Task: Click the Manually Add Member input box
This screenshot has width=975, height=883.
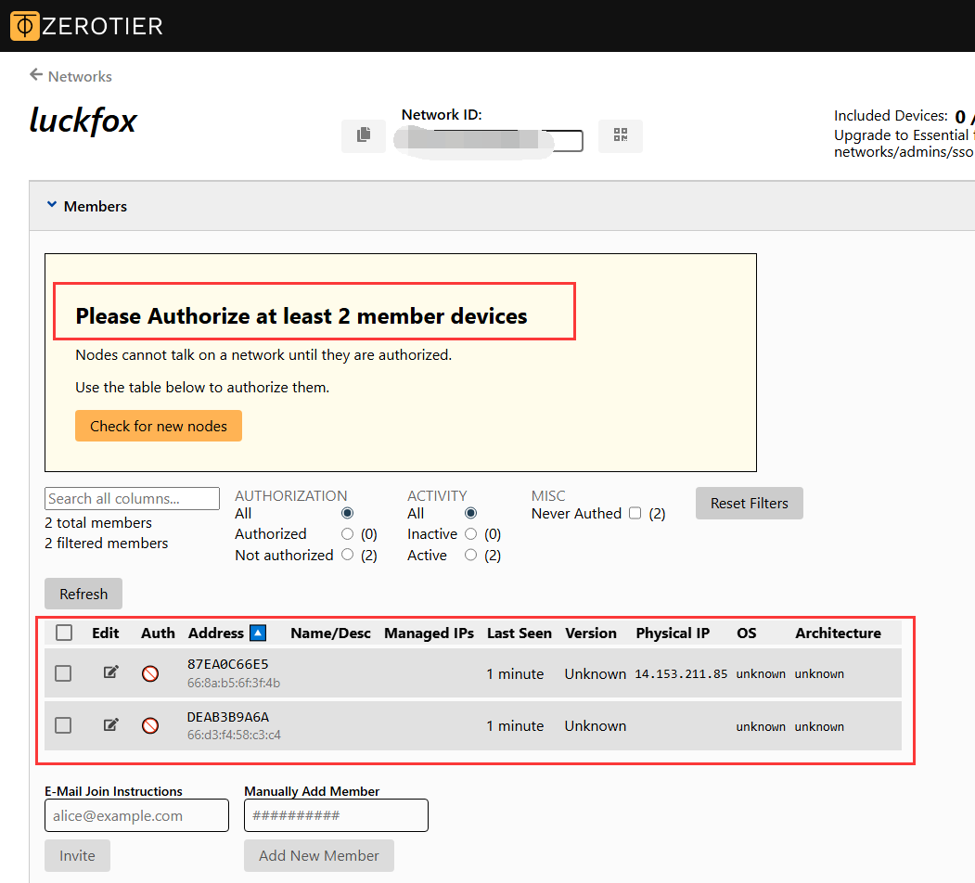Action: (336, 815)
